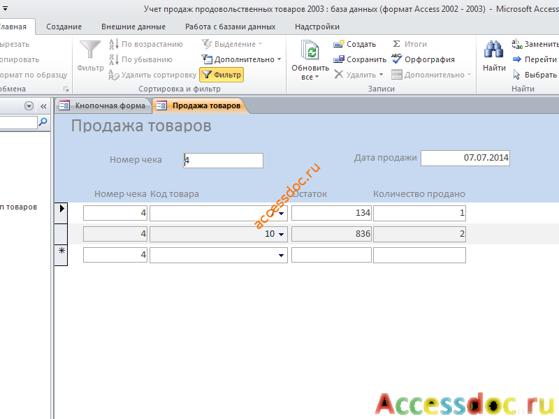The image size is (559, 419).
Task: Switch to the Создание ribbon tab
Action: click(x=64, y=27)
